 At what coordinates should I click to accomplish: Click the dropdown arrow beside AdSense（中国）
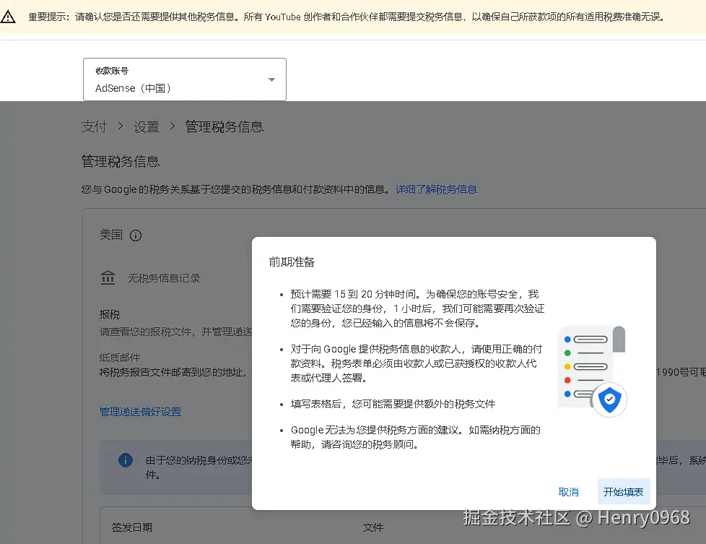[271, 79]
